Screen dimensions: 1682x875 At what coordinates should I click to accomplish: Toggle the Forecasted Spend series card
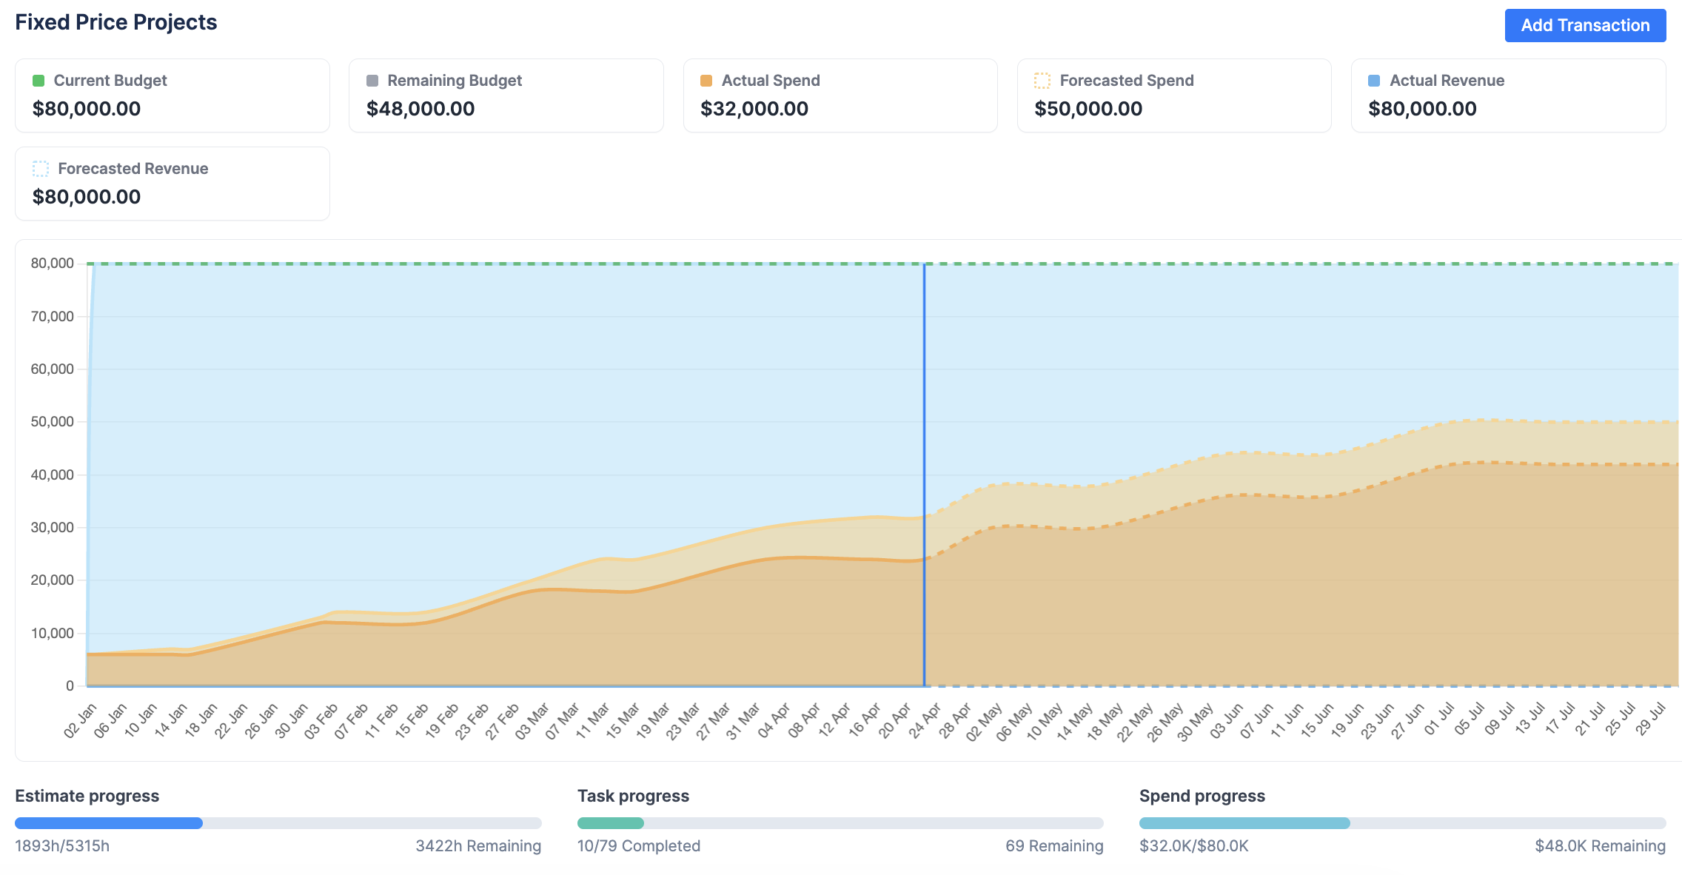point(1173,95)
